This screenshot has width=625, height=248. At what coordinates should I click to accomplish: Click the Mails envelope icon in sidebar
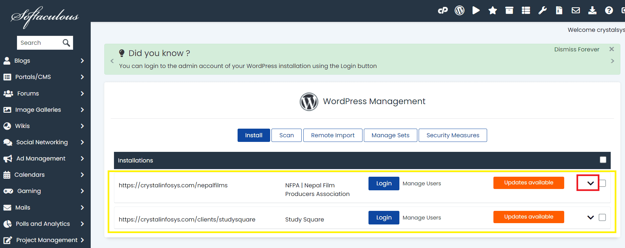point(7,208)
